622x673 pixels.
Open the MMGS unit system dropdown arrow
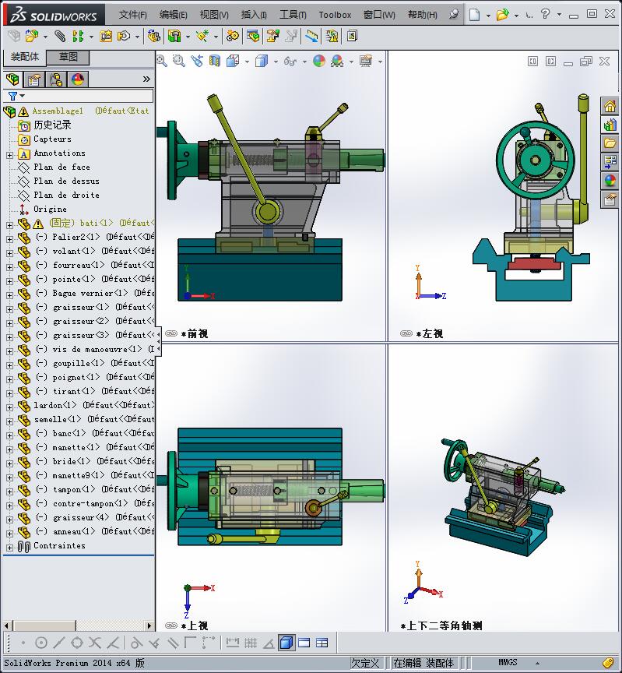[537, 663]
